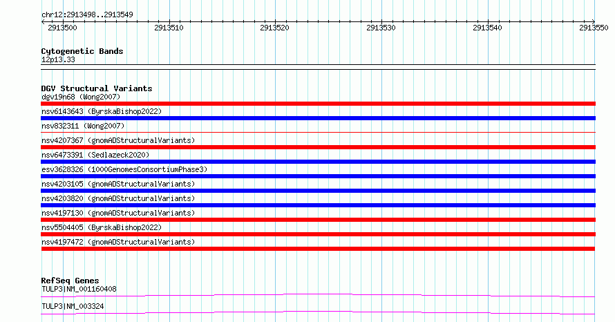Select nsv4197130 (gnomADStructuralVariants) label
615x322 pixels.
coord(118,213)
